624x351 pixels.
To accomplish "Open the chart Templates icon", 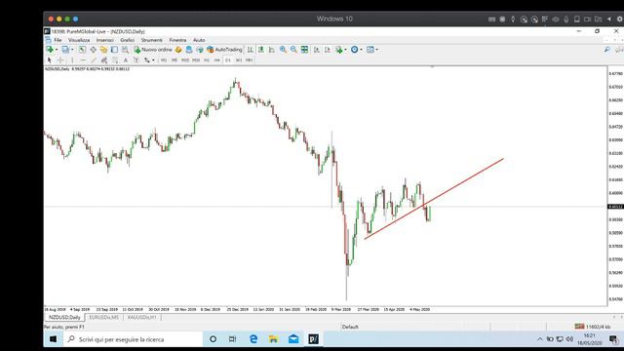I will [370, 50].
